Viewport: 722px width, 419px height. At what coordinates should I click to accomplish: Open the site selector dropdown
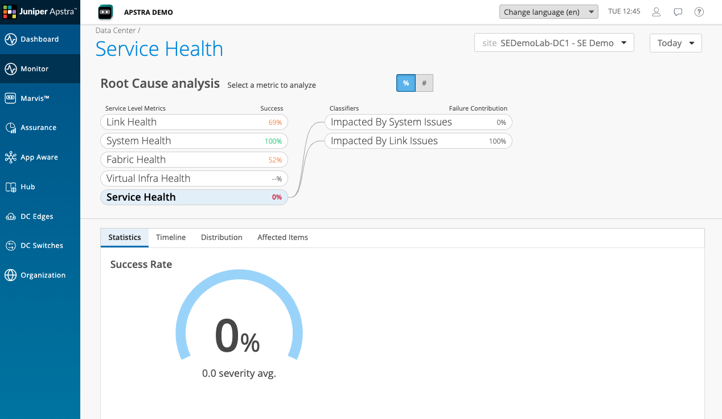[x=554, y=43]
